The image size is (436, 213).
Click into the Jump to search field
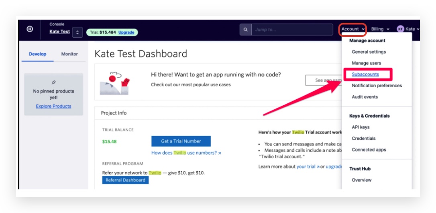[x=292, y=30]
